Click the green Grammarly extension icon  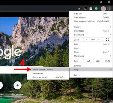96,9
